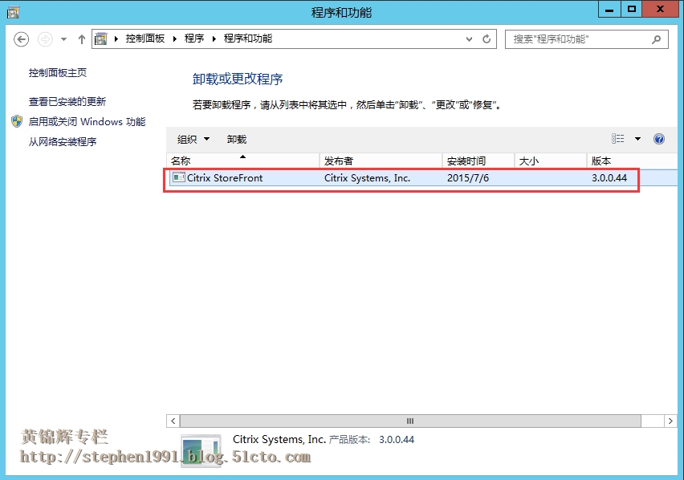
Task: Sort by the 安装时间 column header
Action: 478,161
